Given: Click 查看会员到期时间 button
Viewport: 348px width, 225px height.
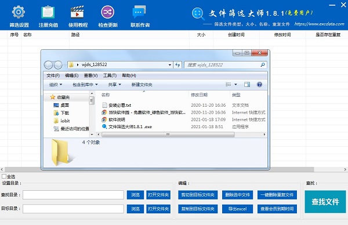Looking at the screenshot, I should (277, 209).
